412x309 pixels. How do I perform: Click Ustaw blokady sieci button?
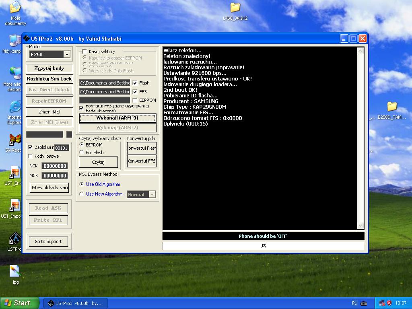[x=49, y=187]
